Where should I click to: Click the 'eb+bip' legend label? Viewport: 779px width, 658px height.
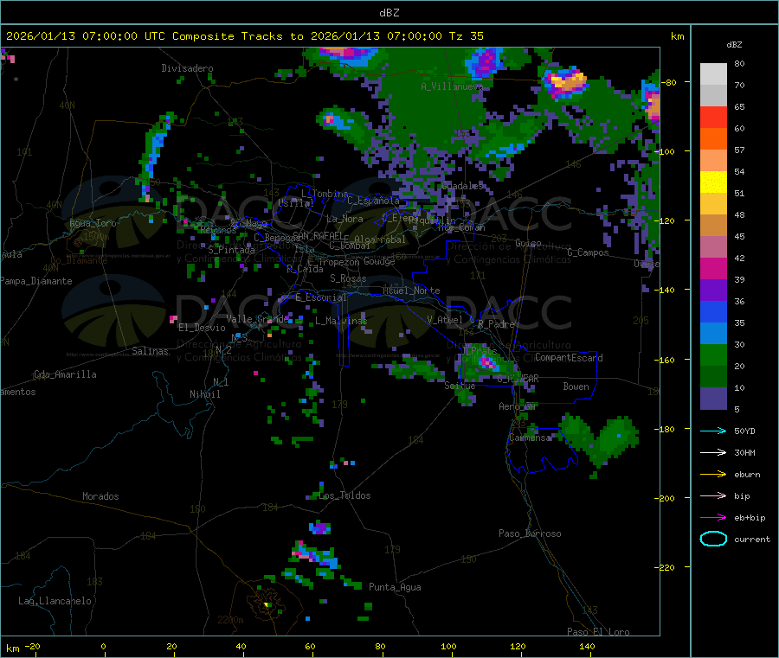750,518
